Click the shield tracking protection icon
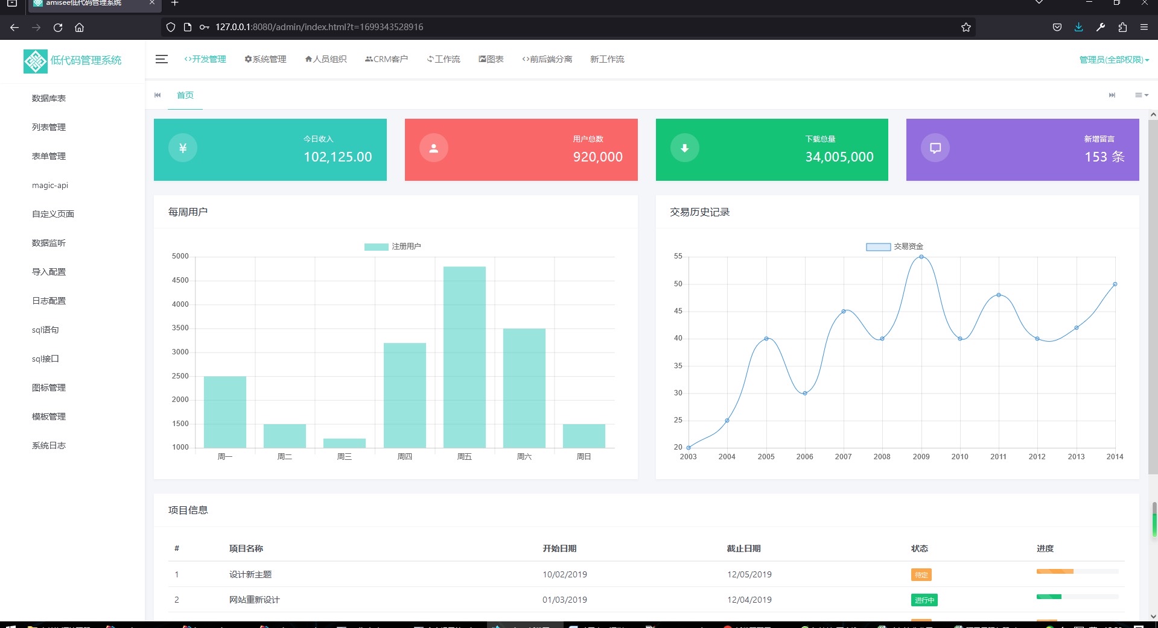The image size is (1158, 628). coord(171,27)
